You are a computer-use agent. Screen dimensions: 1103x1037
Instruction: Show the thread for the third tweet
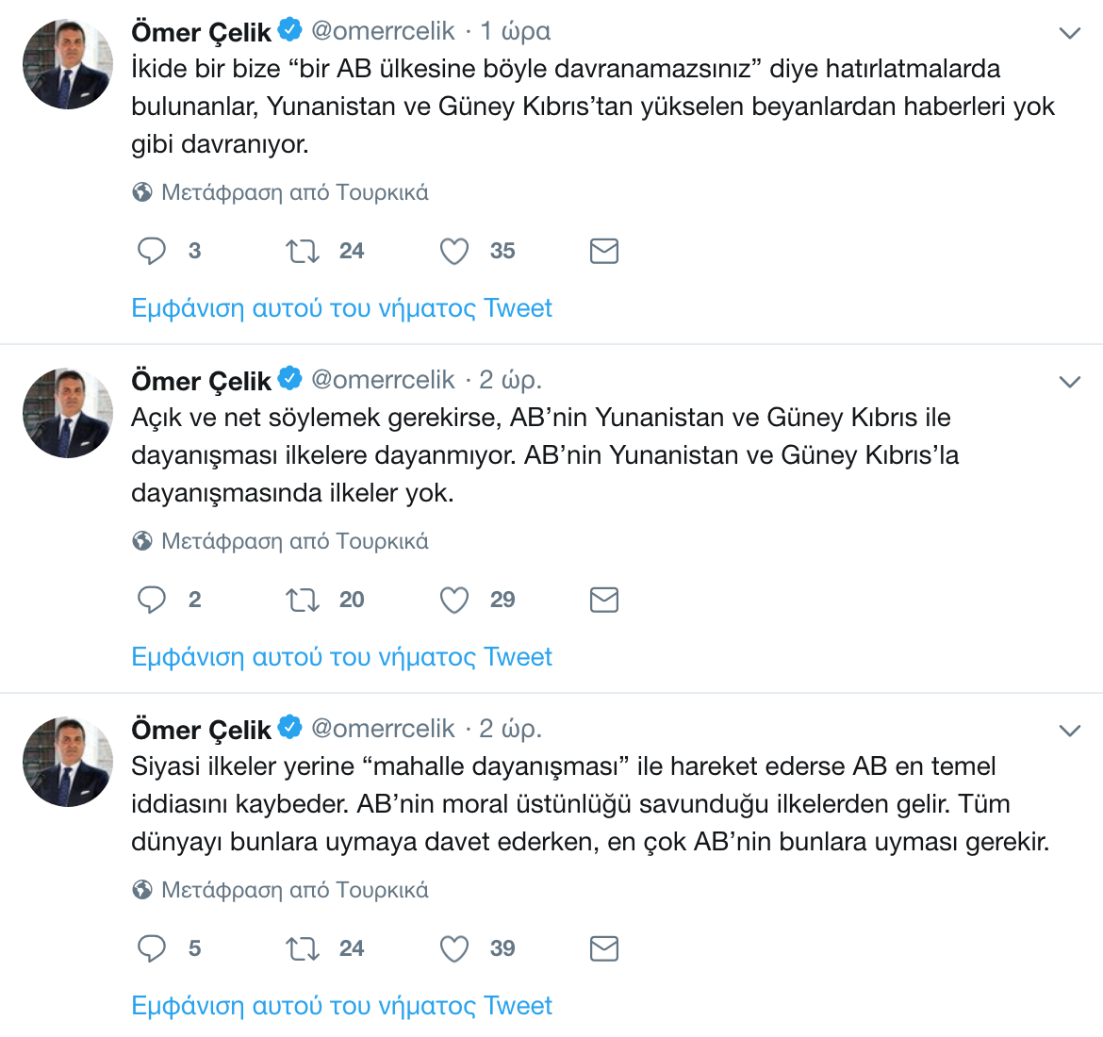click(341, 1006)
